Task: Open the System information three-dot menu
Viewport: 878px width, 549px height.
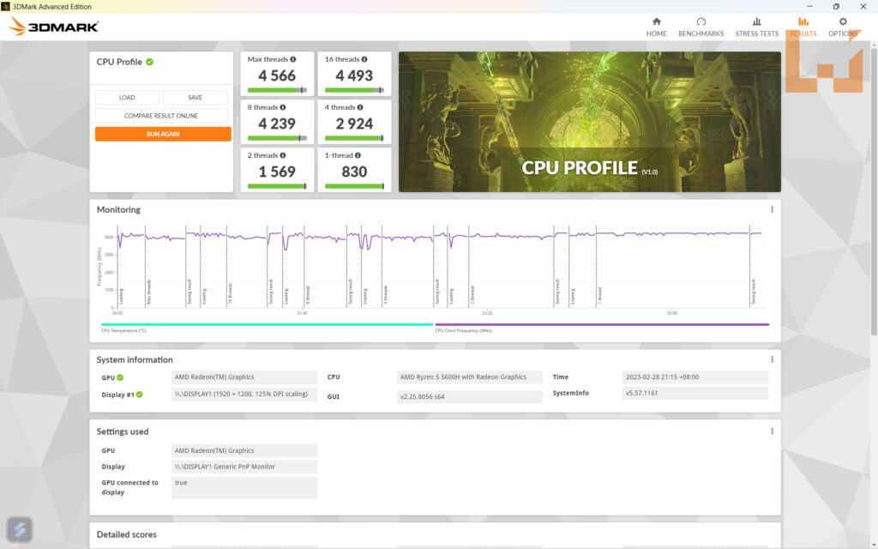Action: (x=772, y=359)
